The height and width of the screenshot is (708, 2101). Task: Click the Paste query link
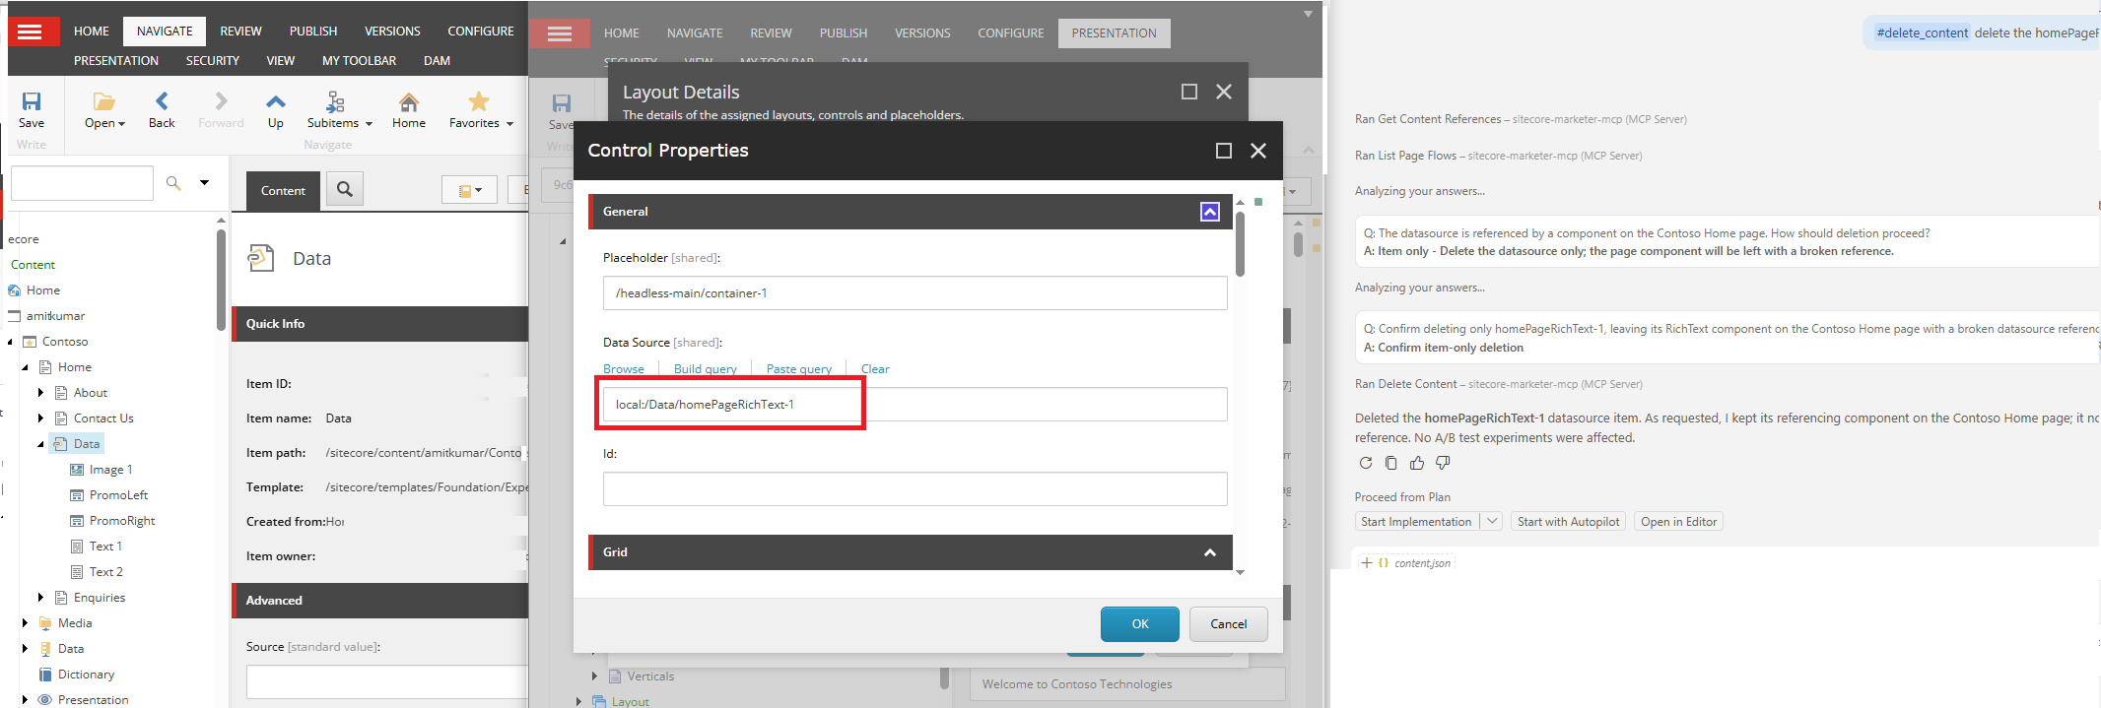[x=799, y=369]
